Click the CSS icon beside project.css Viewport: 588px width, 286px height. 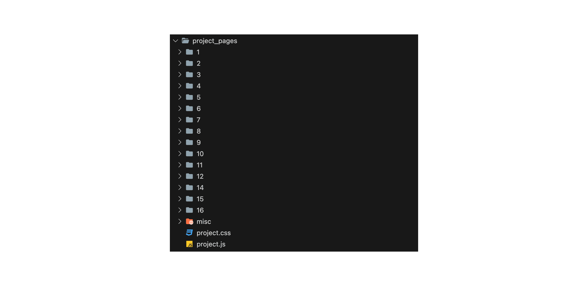click(189, 233)
